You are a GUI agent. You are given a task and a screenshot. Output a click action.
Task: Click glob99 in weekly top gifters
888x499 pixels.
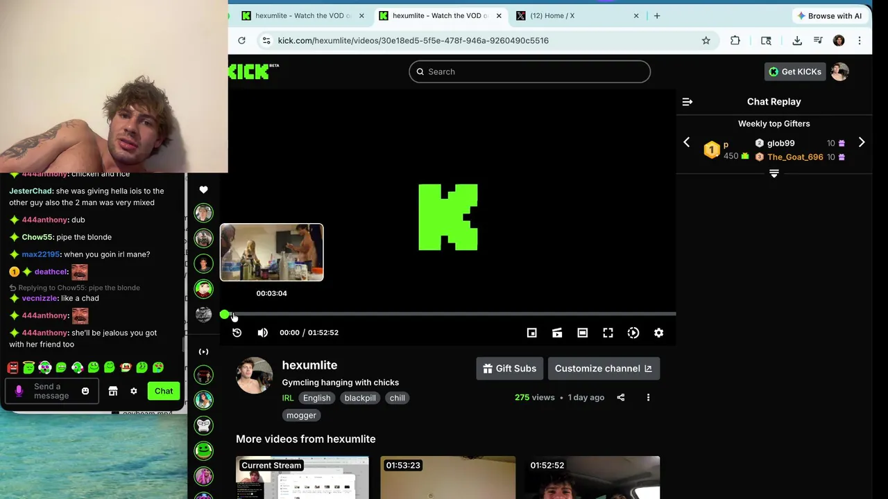pos(780,143)
